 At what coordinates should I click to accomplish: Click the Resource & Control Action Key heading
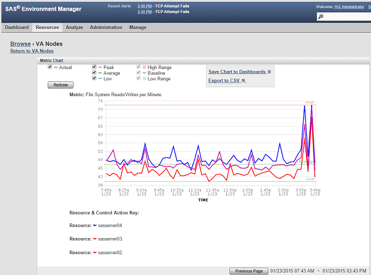coord(104,213)
